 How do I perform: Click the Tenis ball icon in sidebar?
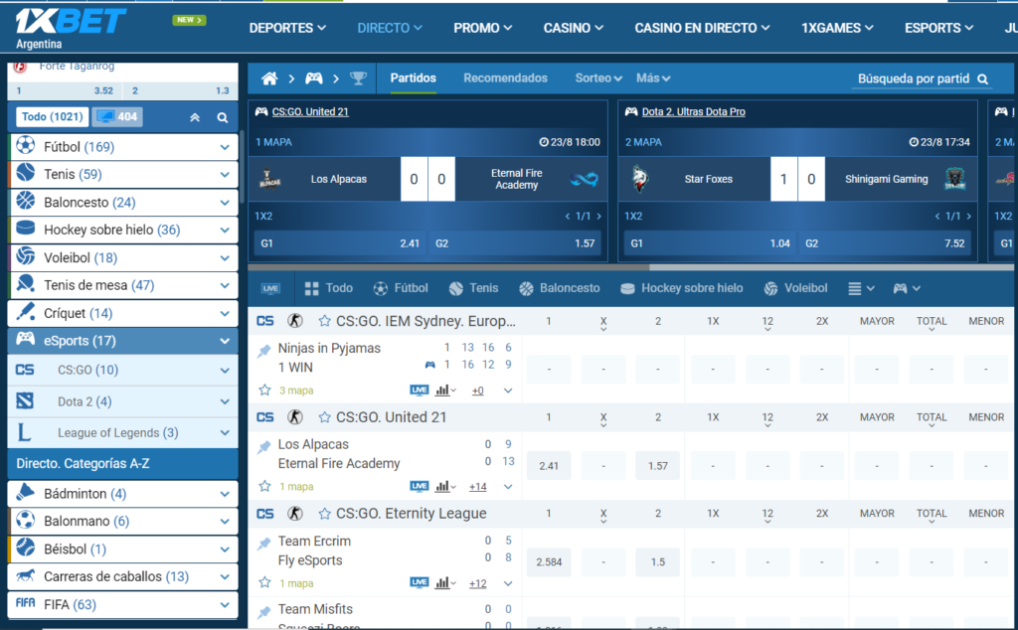coord(25,173)
